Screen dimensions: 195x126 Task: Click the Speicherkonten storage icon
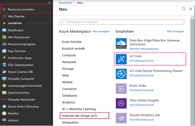tap(4, 93)
